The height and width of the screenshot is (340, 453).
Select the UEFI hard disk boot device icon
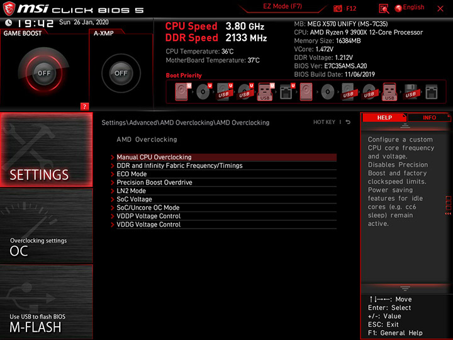click(x=183, y=92)
